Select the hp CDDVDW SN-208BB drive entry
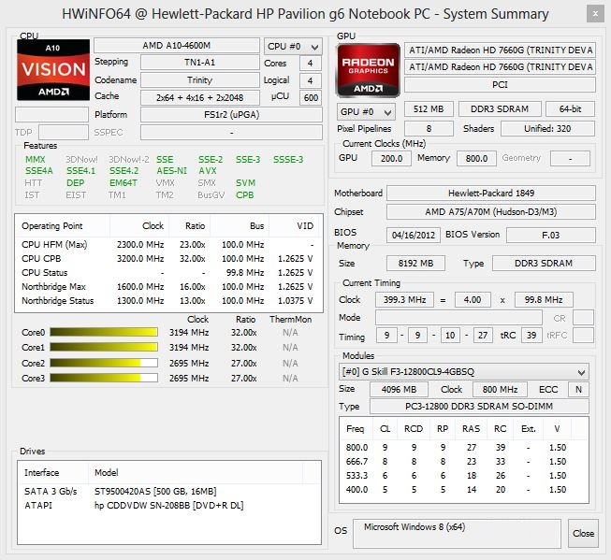611x560 pixels. [x=168, y=506]
